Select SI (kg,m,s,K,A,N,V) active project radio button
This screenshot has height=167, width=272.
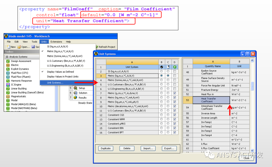pos(161,71)
